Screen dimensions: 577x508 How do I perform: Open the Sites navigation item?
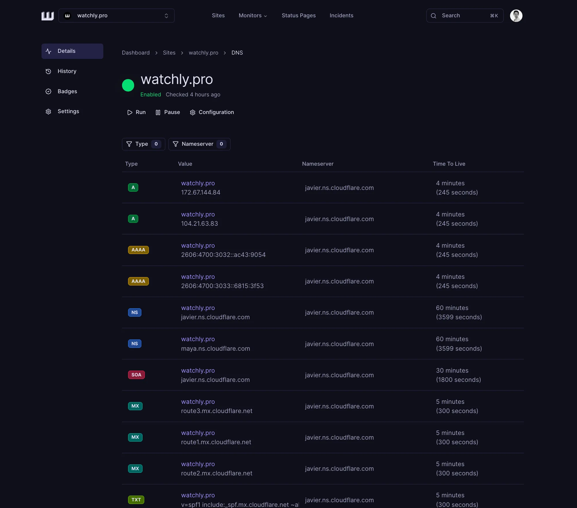[x=218, y=16]
